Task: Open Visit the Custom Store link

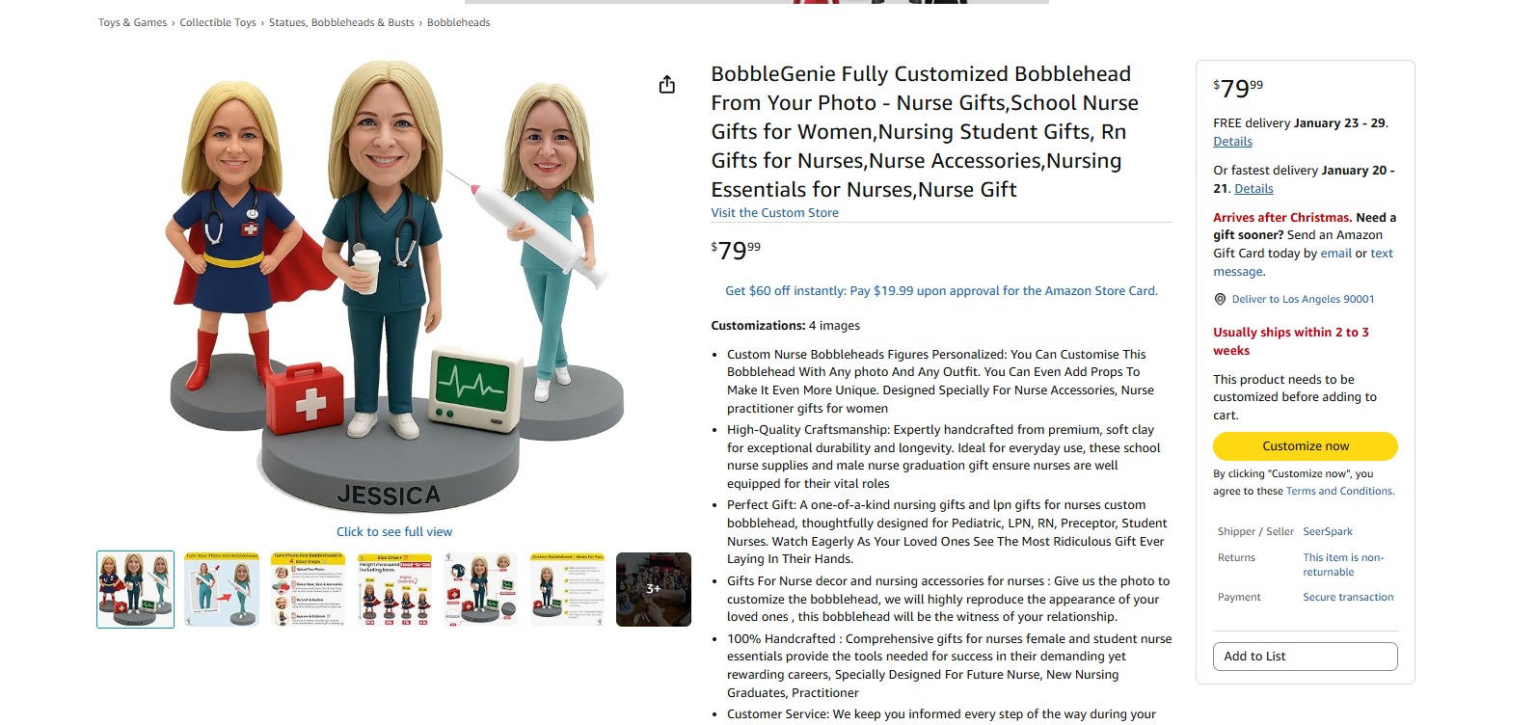Action: 774,213
